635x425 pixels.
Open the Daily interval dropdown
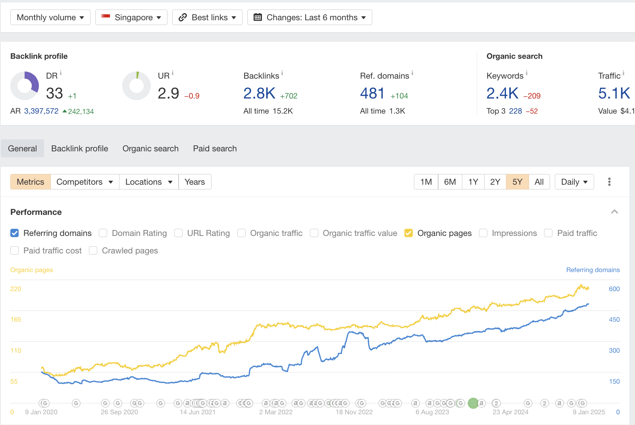[x=574, y=182]
